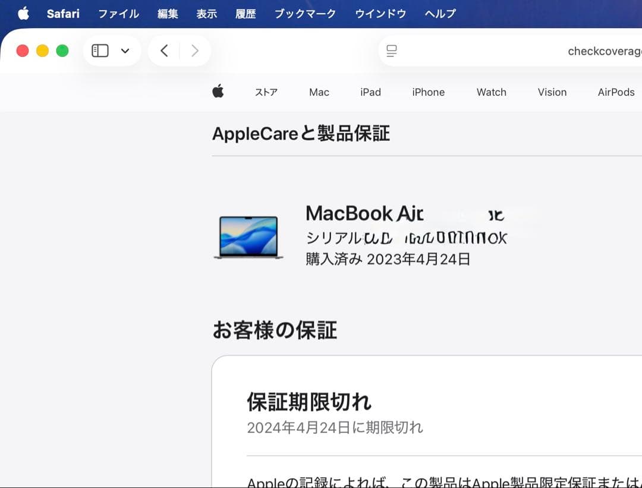Open the Safari application menu
642x488 pixels.
click(x=63, y=14)
